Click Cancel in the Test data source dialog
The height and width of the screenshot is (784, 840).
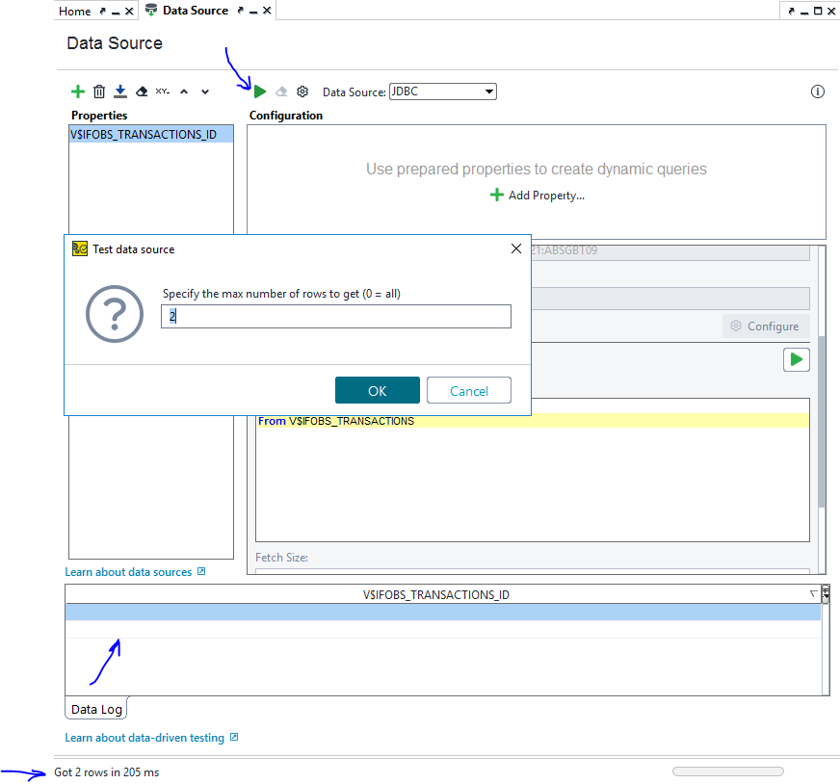469,390
